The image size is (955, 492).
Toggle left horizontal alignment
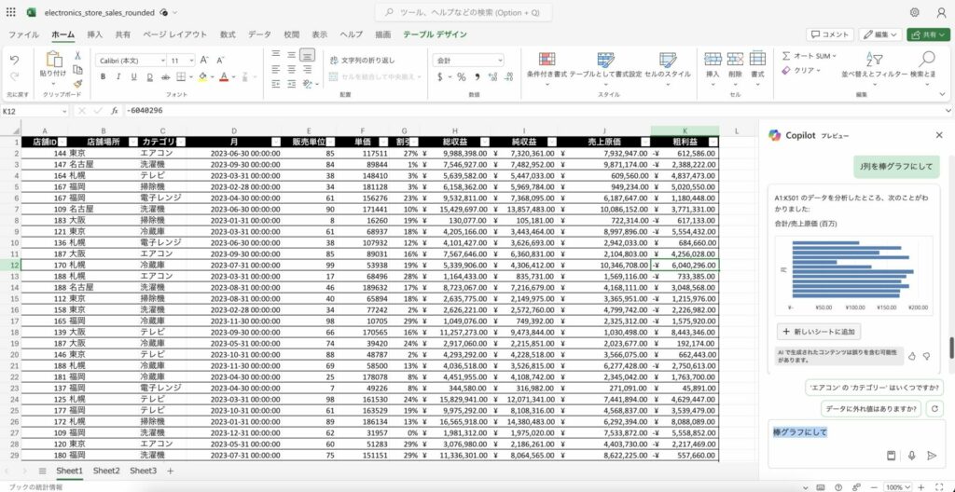pyautogui.click(x=276, y=69)
